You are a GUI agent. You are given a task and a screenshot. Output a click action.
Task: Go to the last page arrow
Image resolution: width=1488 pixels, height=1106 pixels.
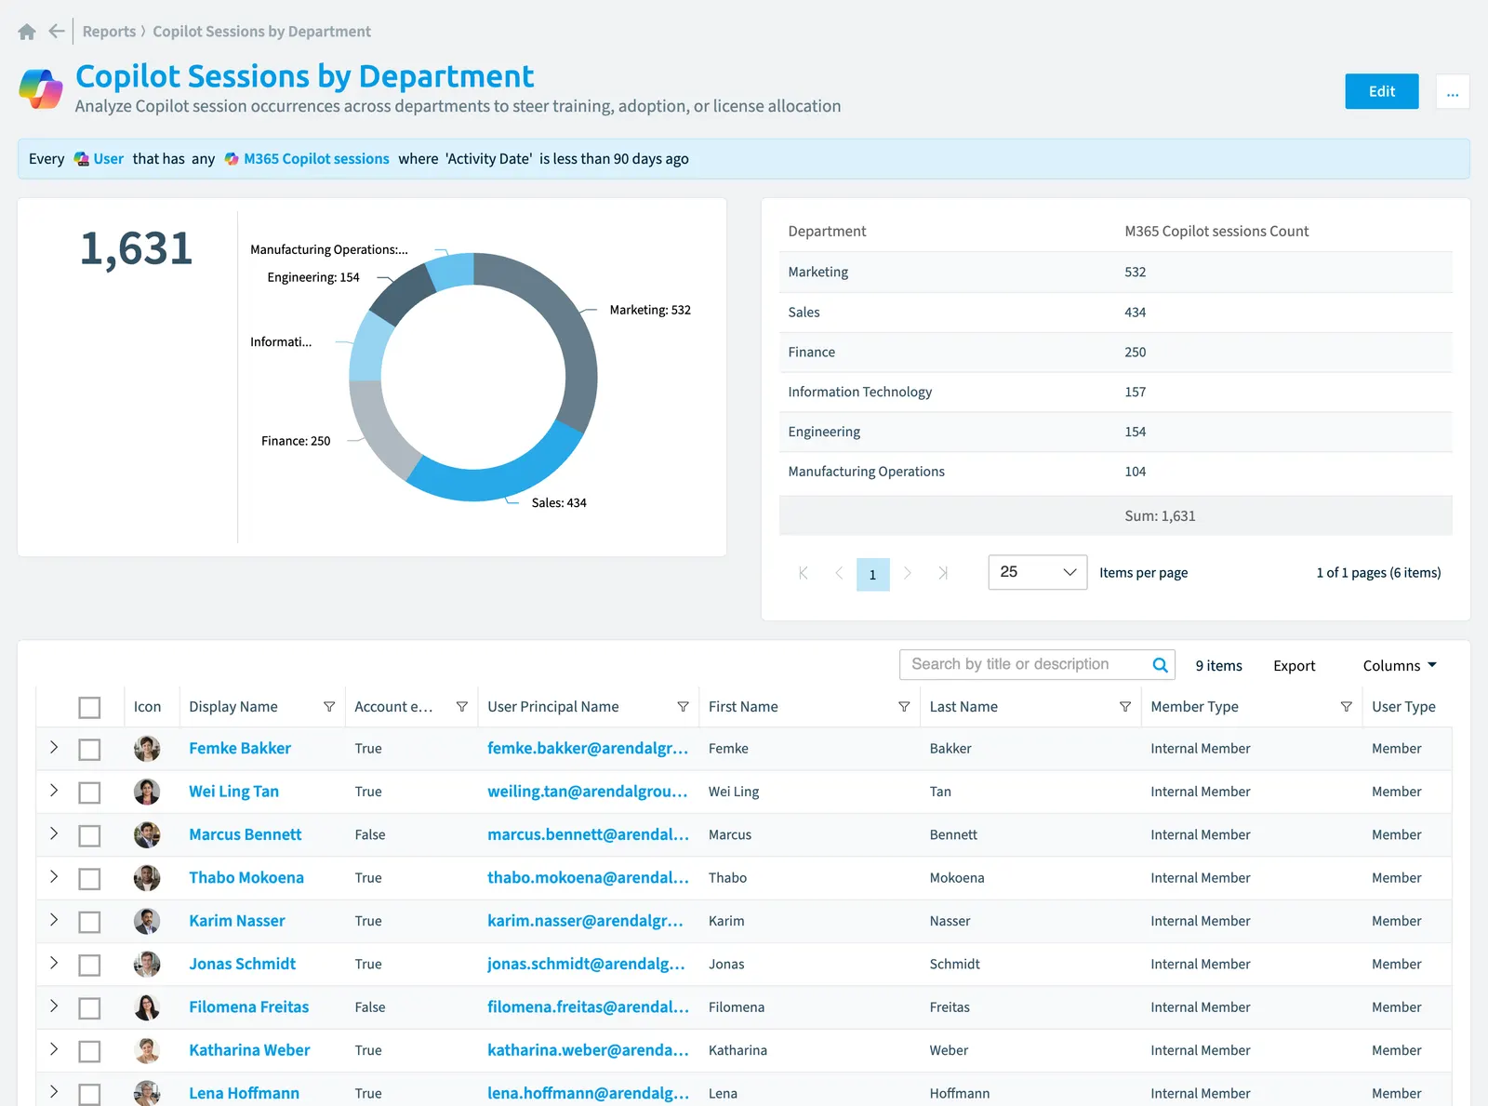(943, 574)
